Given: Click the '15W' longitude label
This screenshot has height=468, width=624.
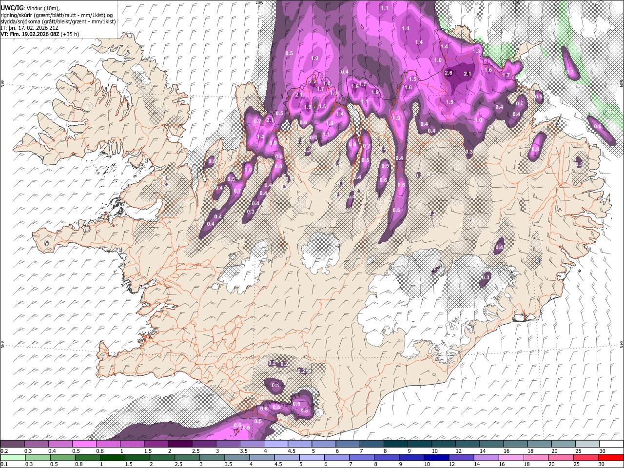Looking at the screenshot, I should click(x=516, y=2).
